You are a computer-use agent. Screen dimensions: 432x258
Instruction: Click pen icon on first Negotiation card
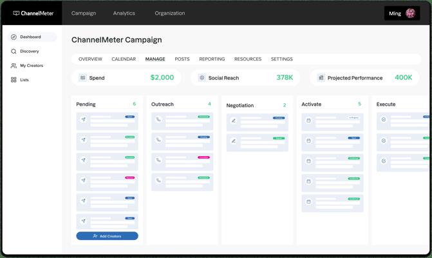tap(234, 121)
